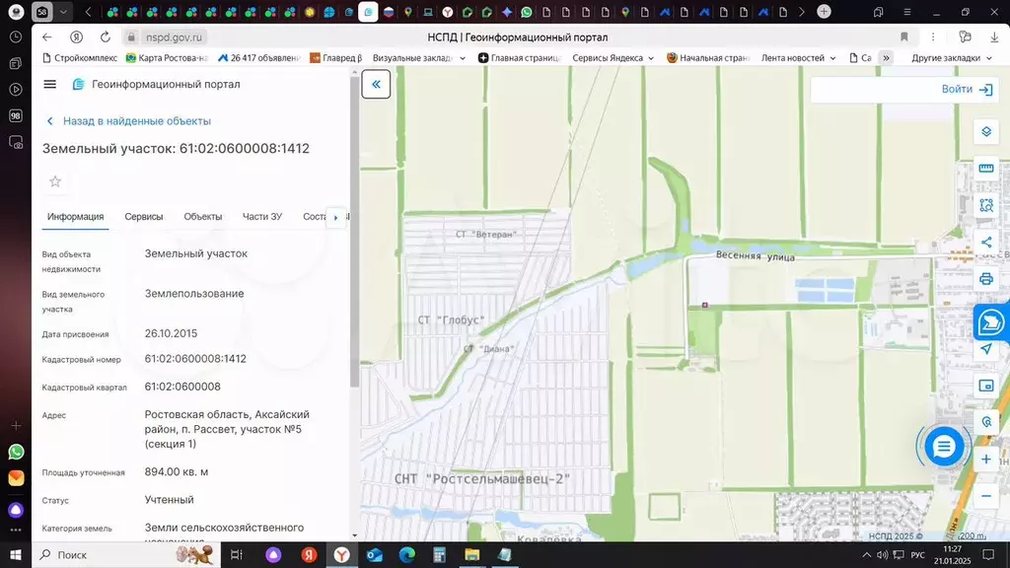Zoom out the map with minus
This screenshot has width=1010, height=568.
coord(986,496)
